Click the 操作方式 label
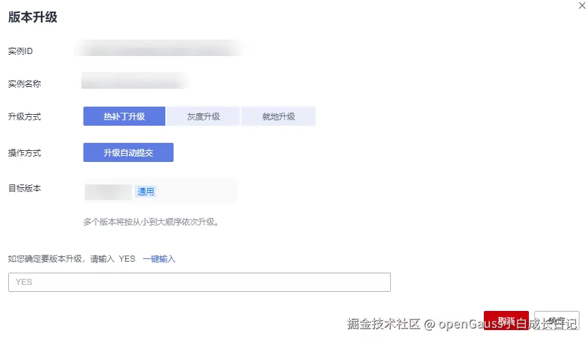The height and width of the screenshot is (341, 587). coord(25,153)
